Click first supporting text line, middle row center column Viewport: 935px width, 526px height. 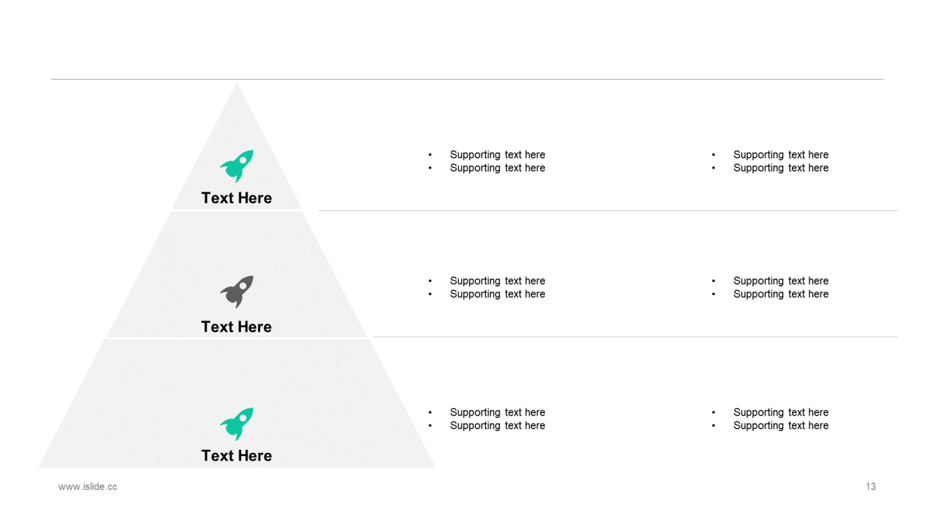tap(497, 281)
